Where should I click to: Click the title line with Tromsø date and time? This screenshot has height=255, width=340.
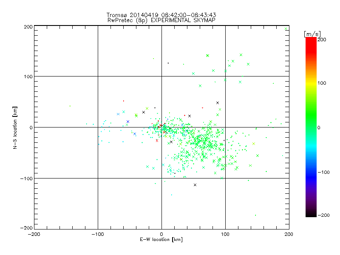(161, 15)
